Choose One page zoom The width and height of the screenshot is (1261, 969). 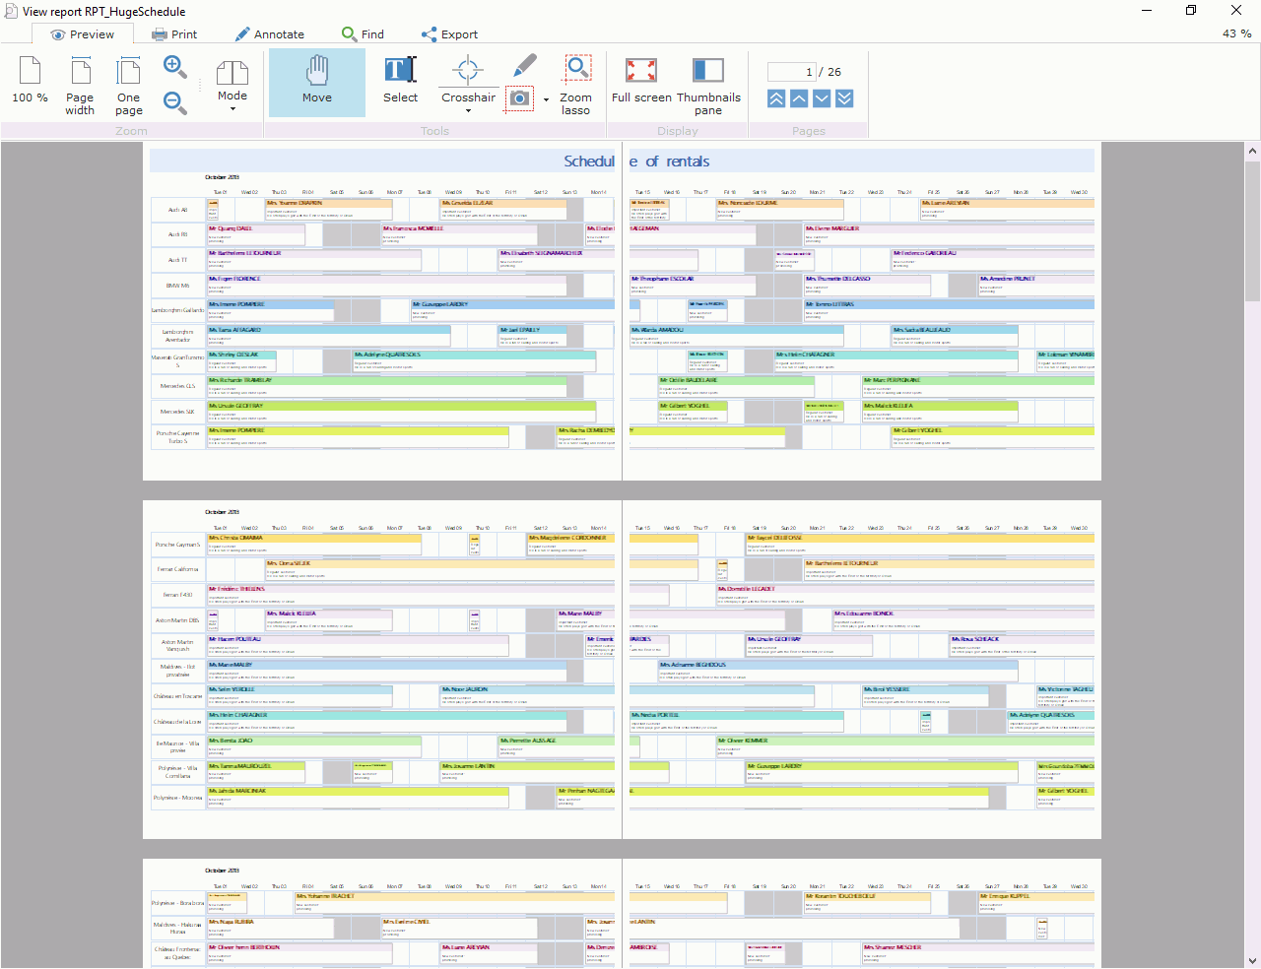[x=129, y=86]
